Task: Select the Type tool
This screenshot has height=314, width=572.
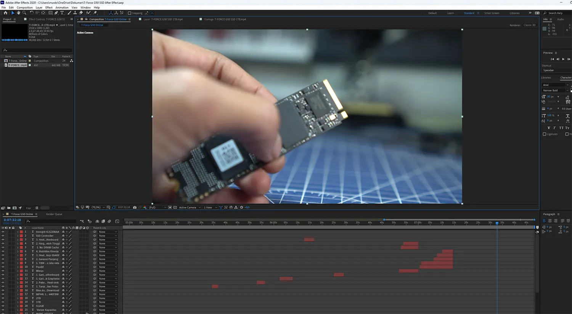Action: (x=62, y=13)
